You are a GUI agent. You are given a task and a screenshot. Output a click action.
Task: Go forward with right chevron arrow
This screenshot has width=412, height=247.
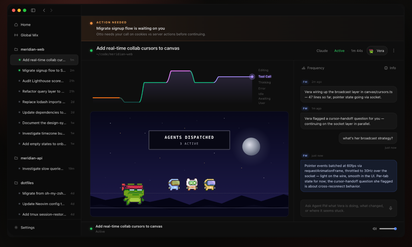(51, 10)
